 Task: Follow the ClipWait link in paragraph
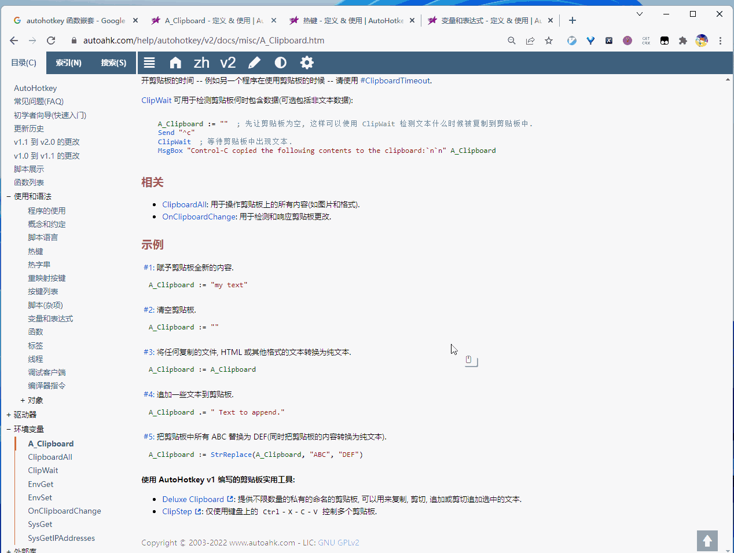pos(156,100)
